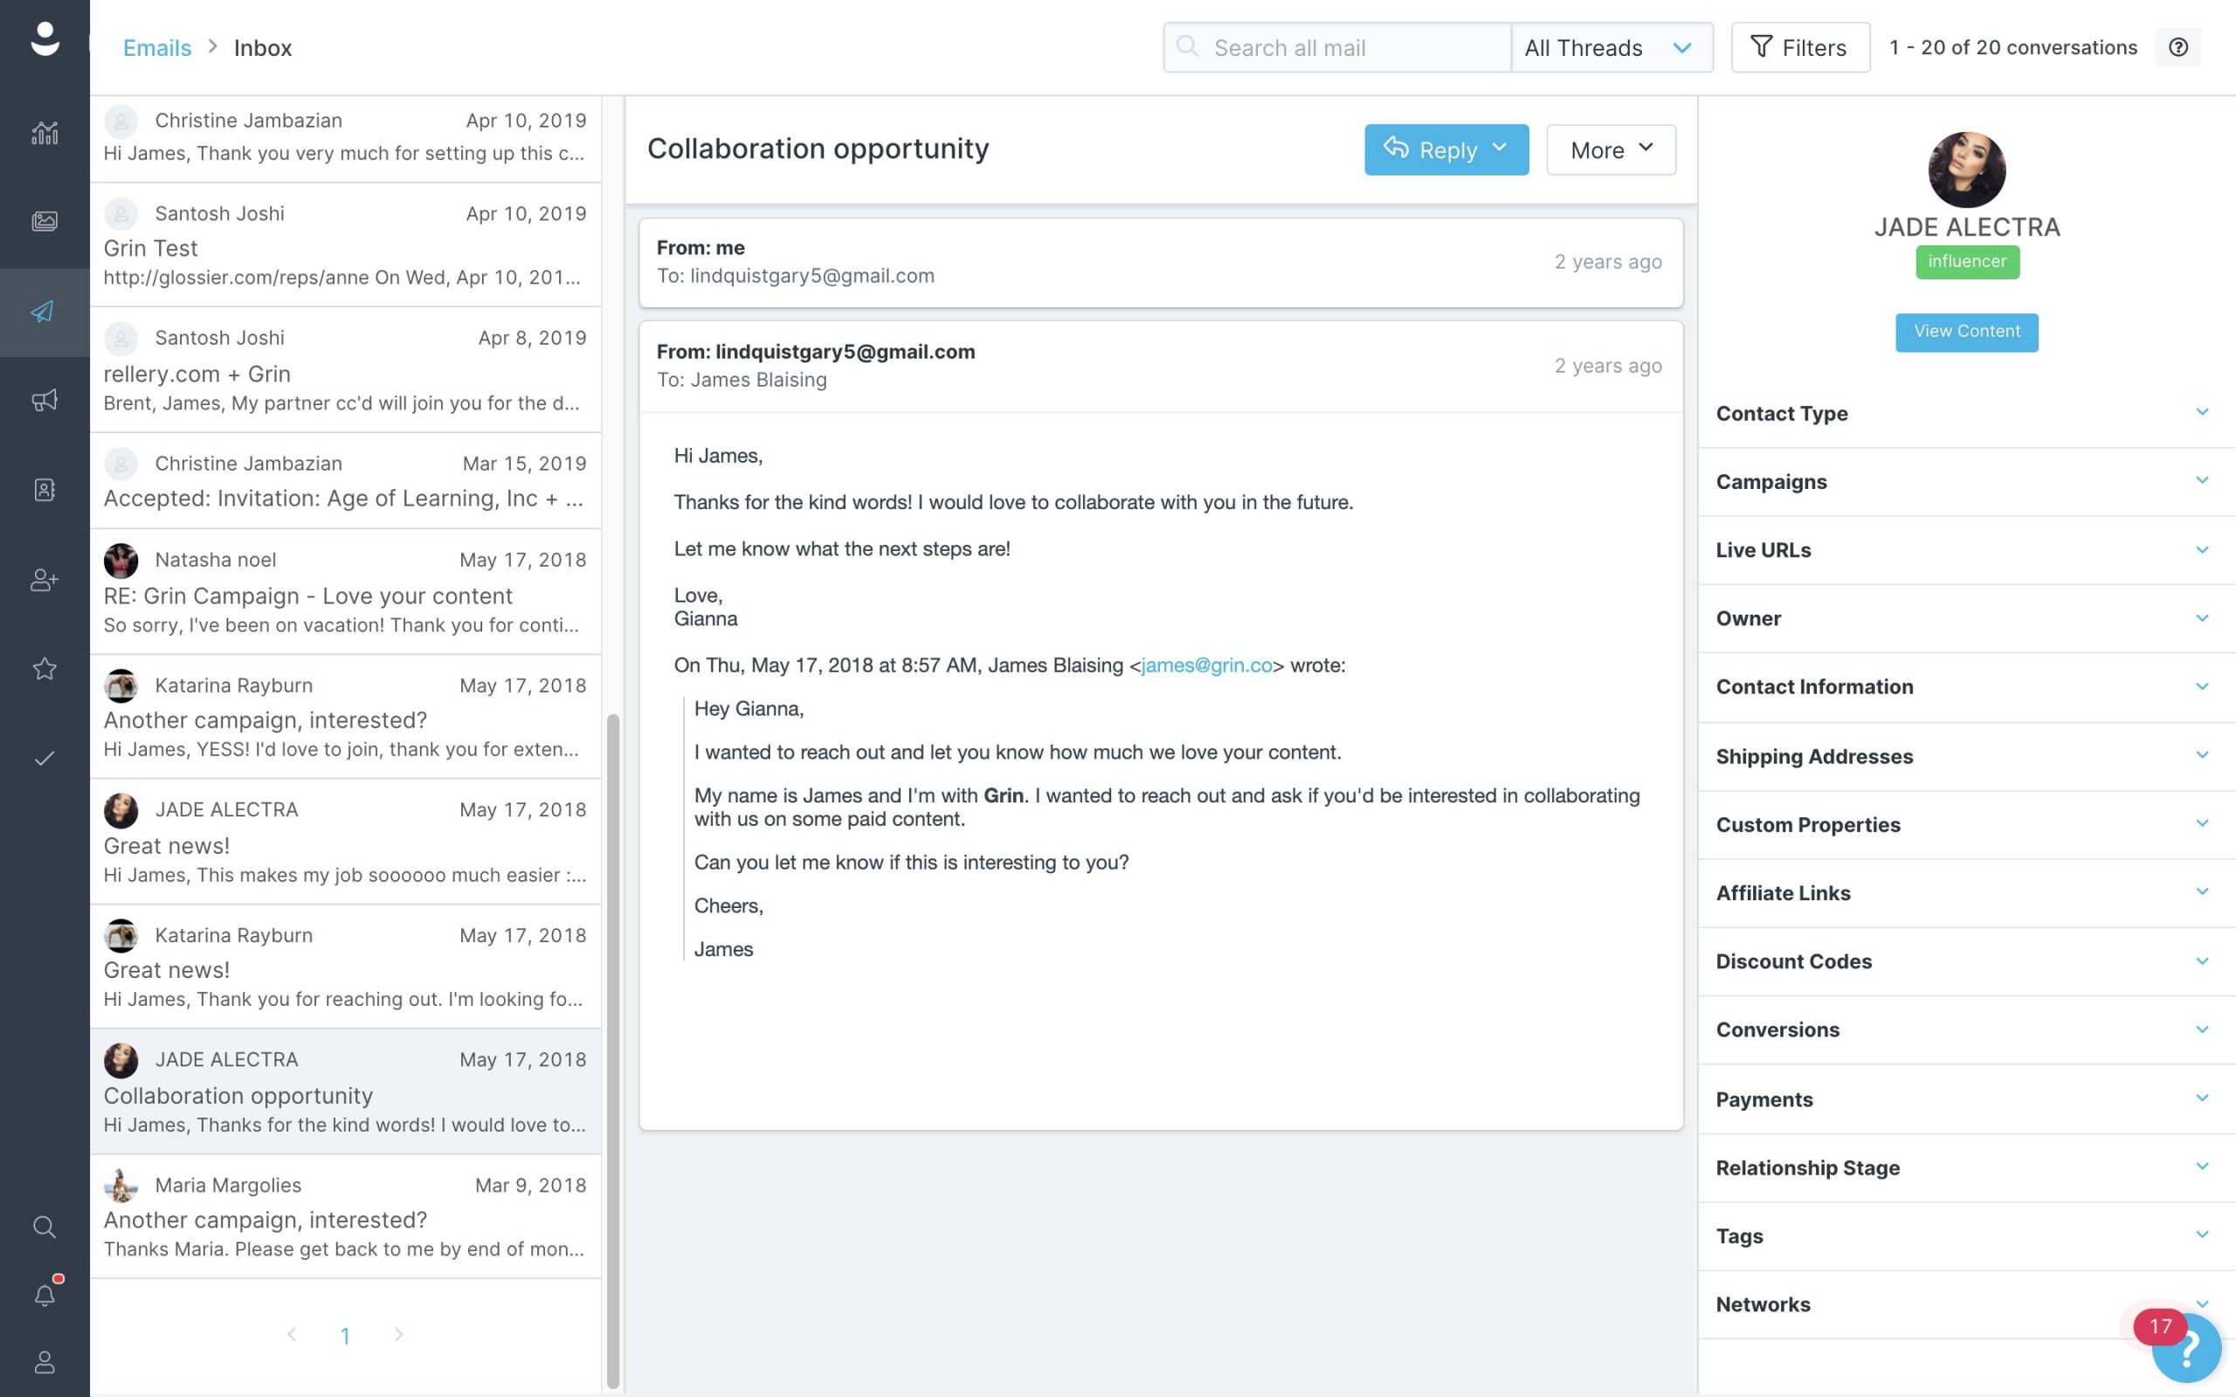2236x1397 pixels.
Task: Open the All Threads dropdown filter
Action: (x=1604, y=46)
